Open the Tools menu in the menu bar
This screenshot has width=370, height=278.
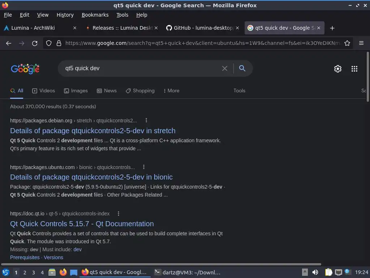tap(122, 15)
